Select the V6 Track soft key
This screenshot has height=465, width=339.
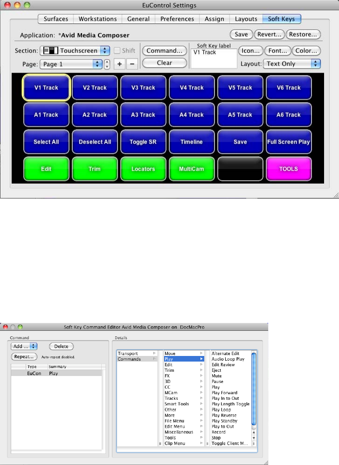pyautogui.click(x=289, y=88)
